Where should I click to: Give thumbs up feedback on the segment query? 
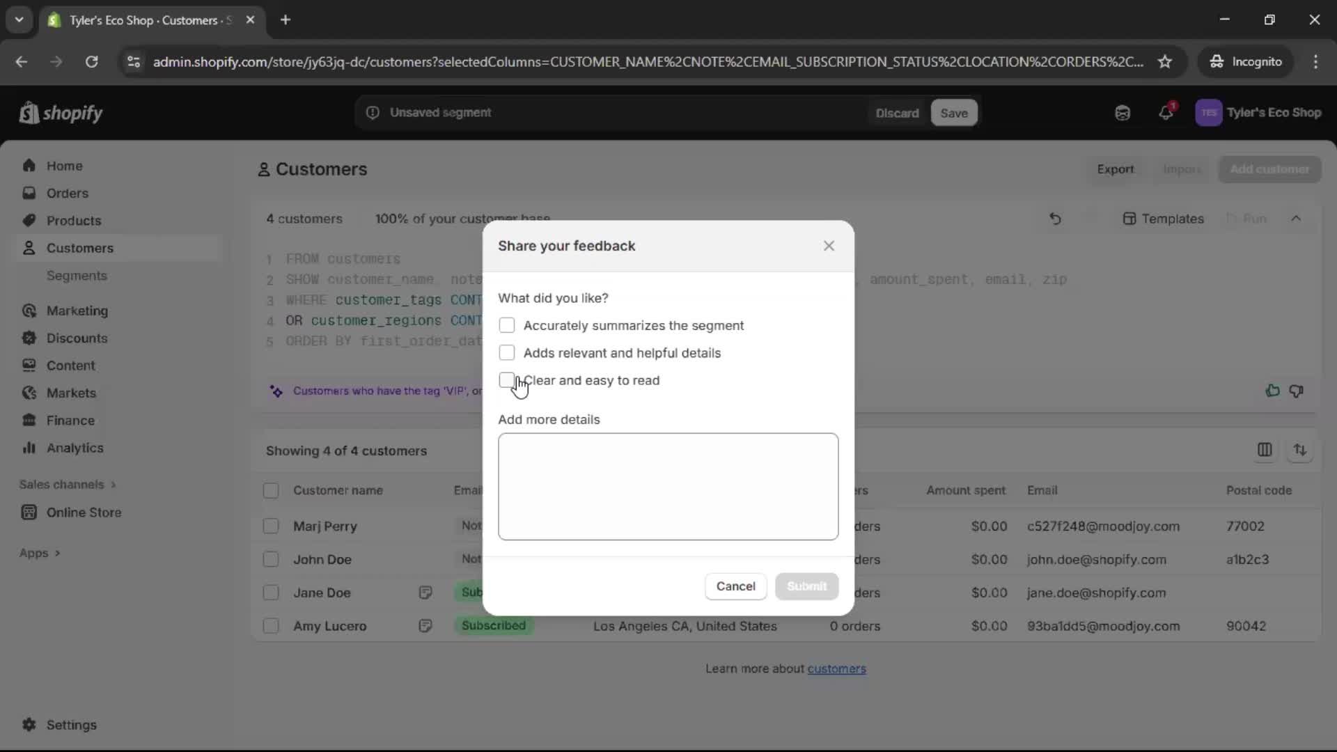tap(1272, 391)
